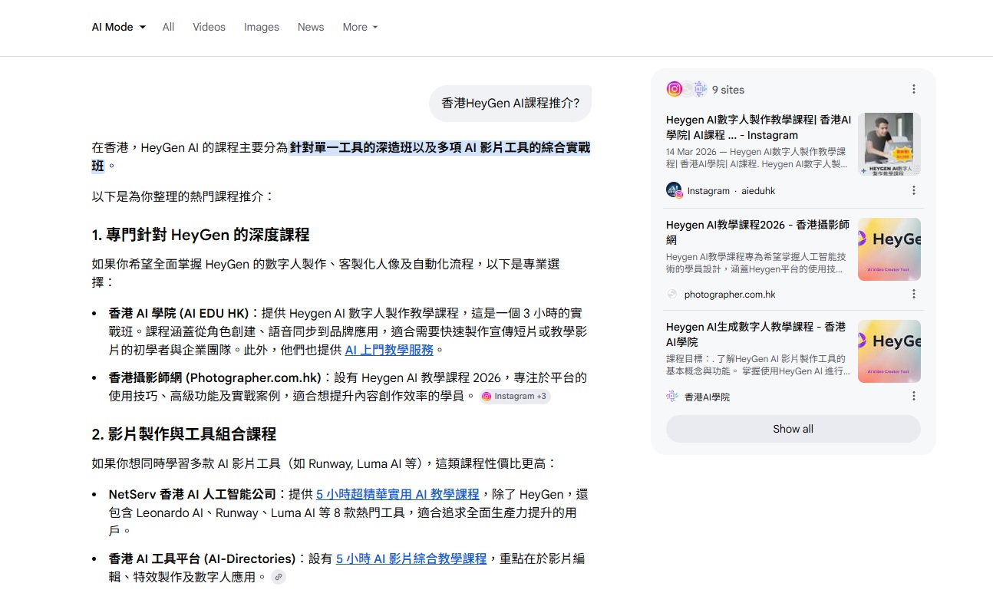This screenshot has width=993, height=593.
Task: Click the 香港AI學院 site favicon
Action: (673, 397)
